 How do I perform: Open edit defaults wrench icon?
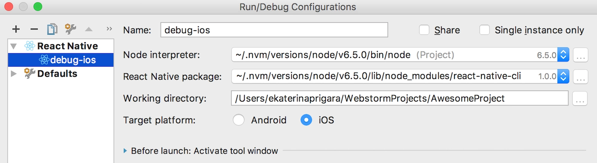[70, 29]
